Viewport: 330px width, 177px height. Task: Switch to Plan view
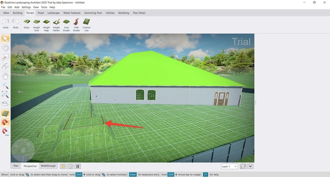16,166
